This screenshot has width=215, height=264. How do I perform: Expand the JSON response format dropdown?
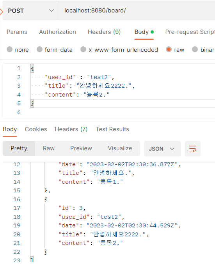tap(162, 149)
